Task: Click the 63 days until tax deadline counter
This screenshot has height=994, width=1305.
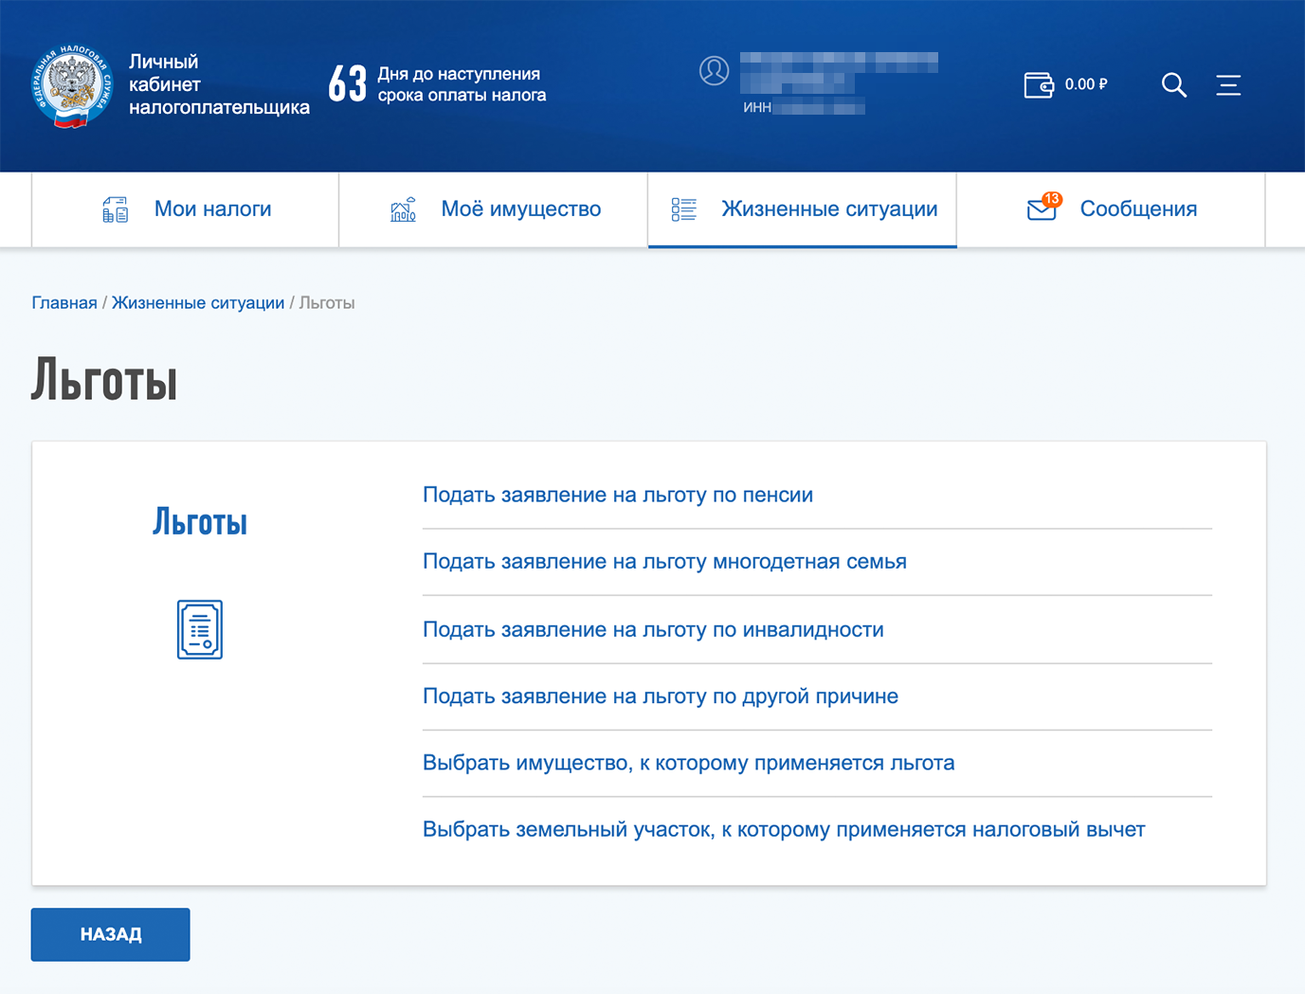Action: 437,84
